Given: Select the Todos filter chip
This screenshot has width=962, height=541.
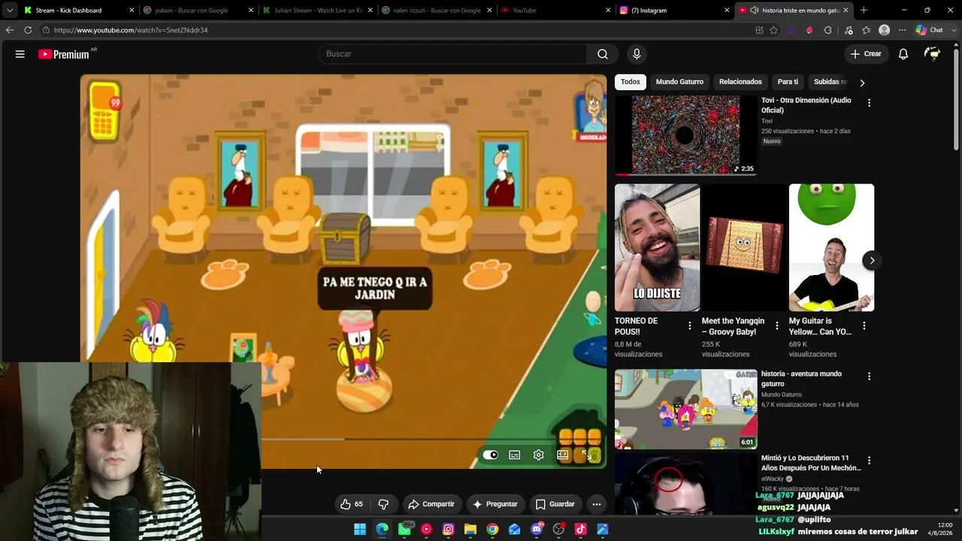Looking at the screenshot, I should 631,82.
